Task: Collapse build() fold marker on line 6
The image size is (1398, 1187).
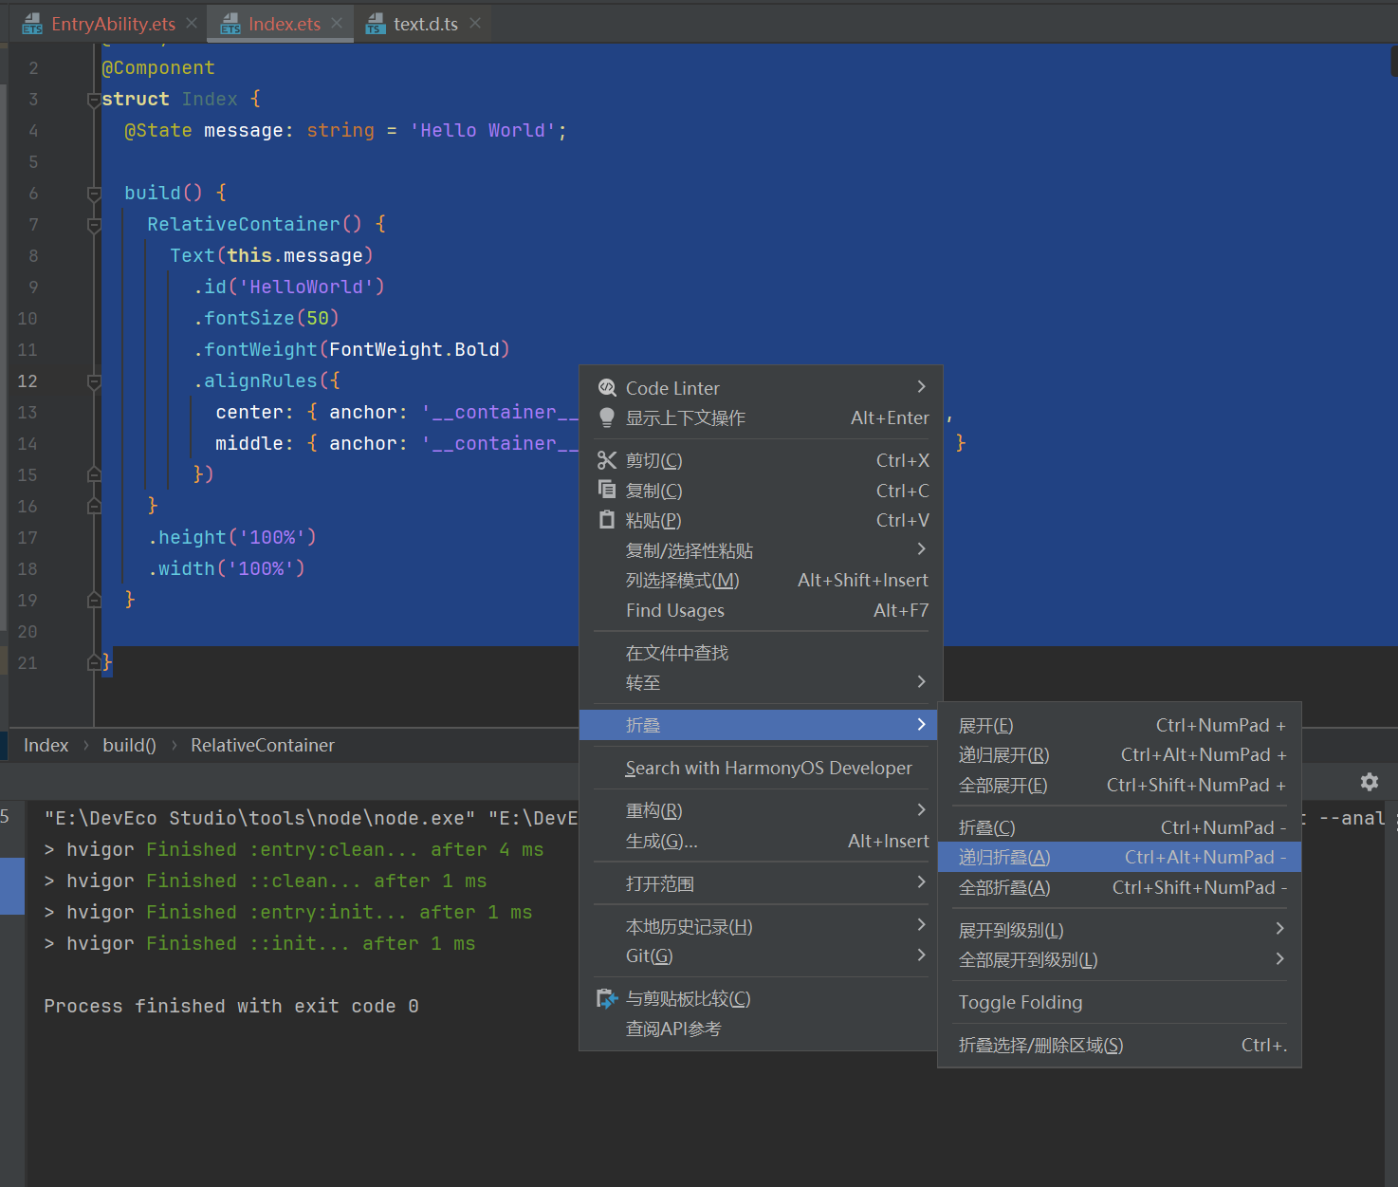Action: click(x=94, y=194)
